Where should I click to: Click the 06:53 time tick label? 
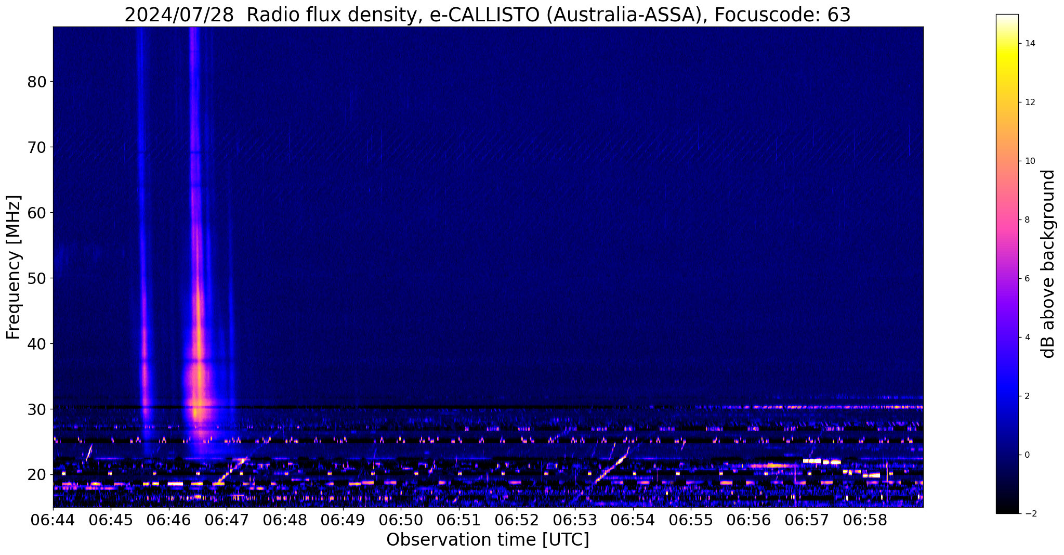click(x=575, y=520)
